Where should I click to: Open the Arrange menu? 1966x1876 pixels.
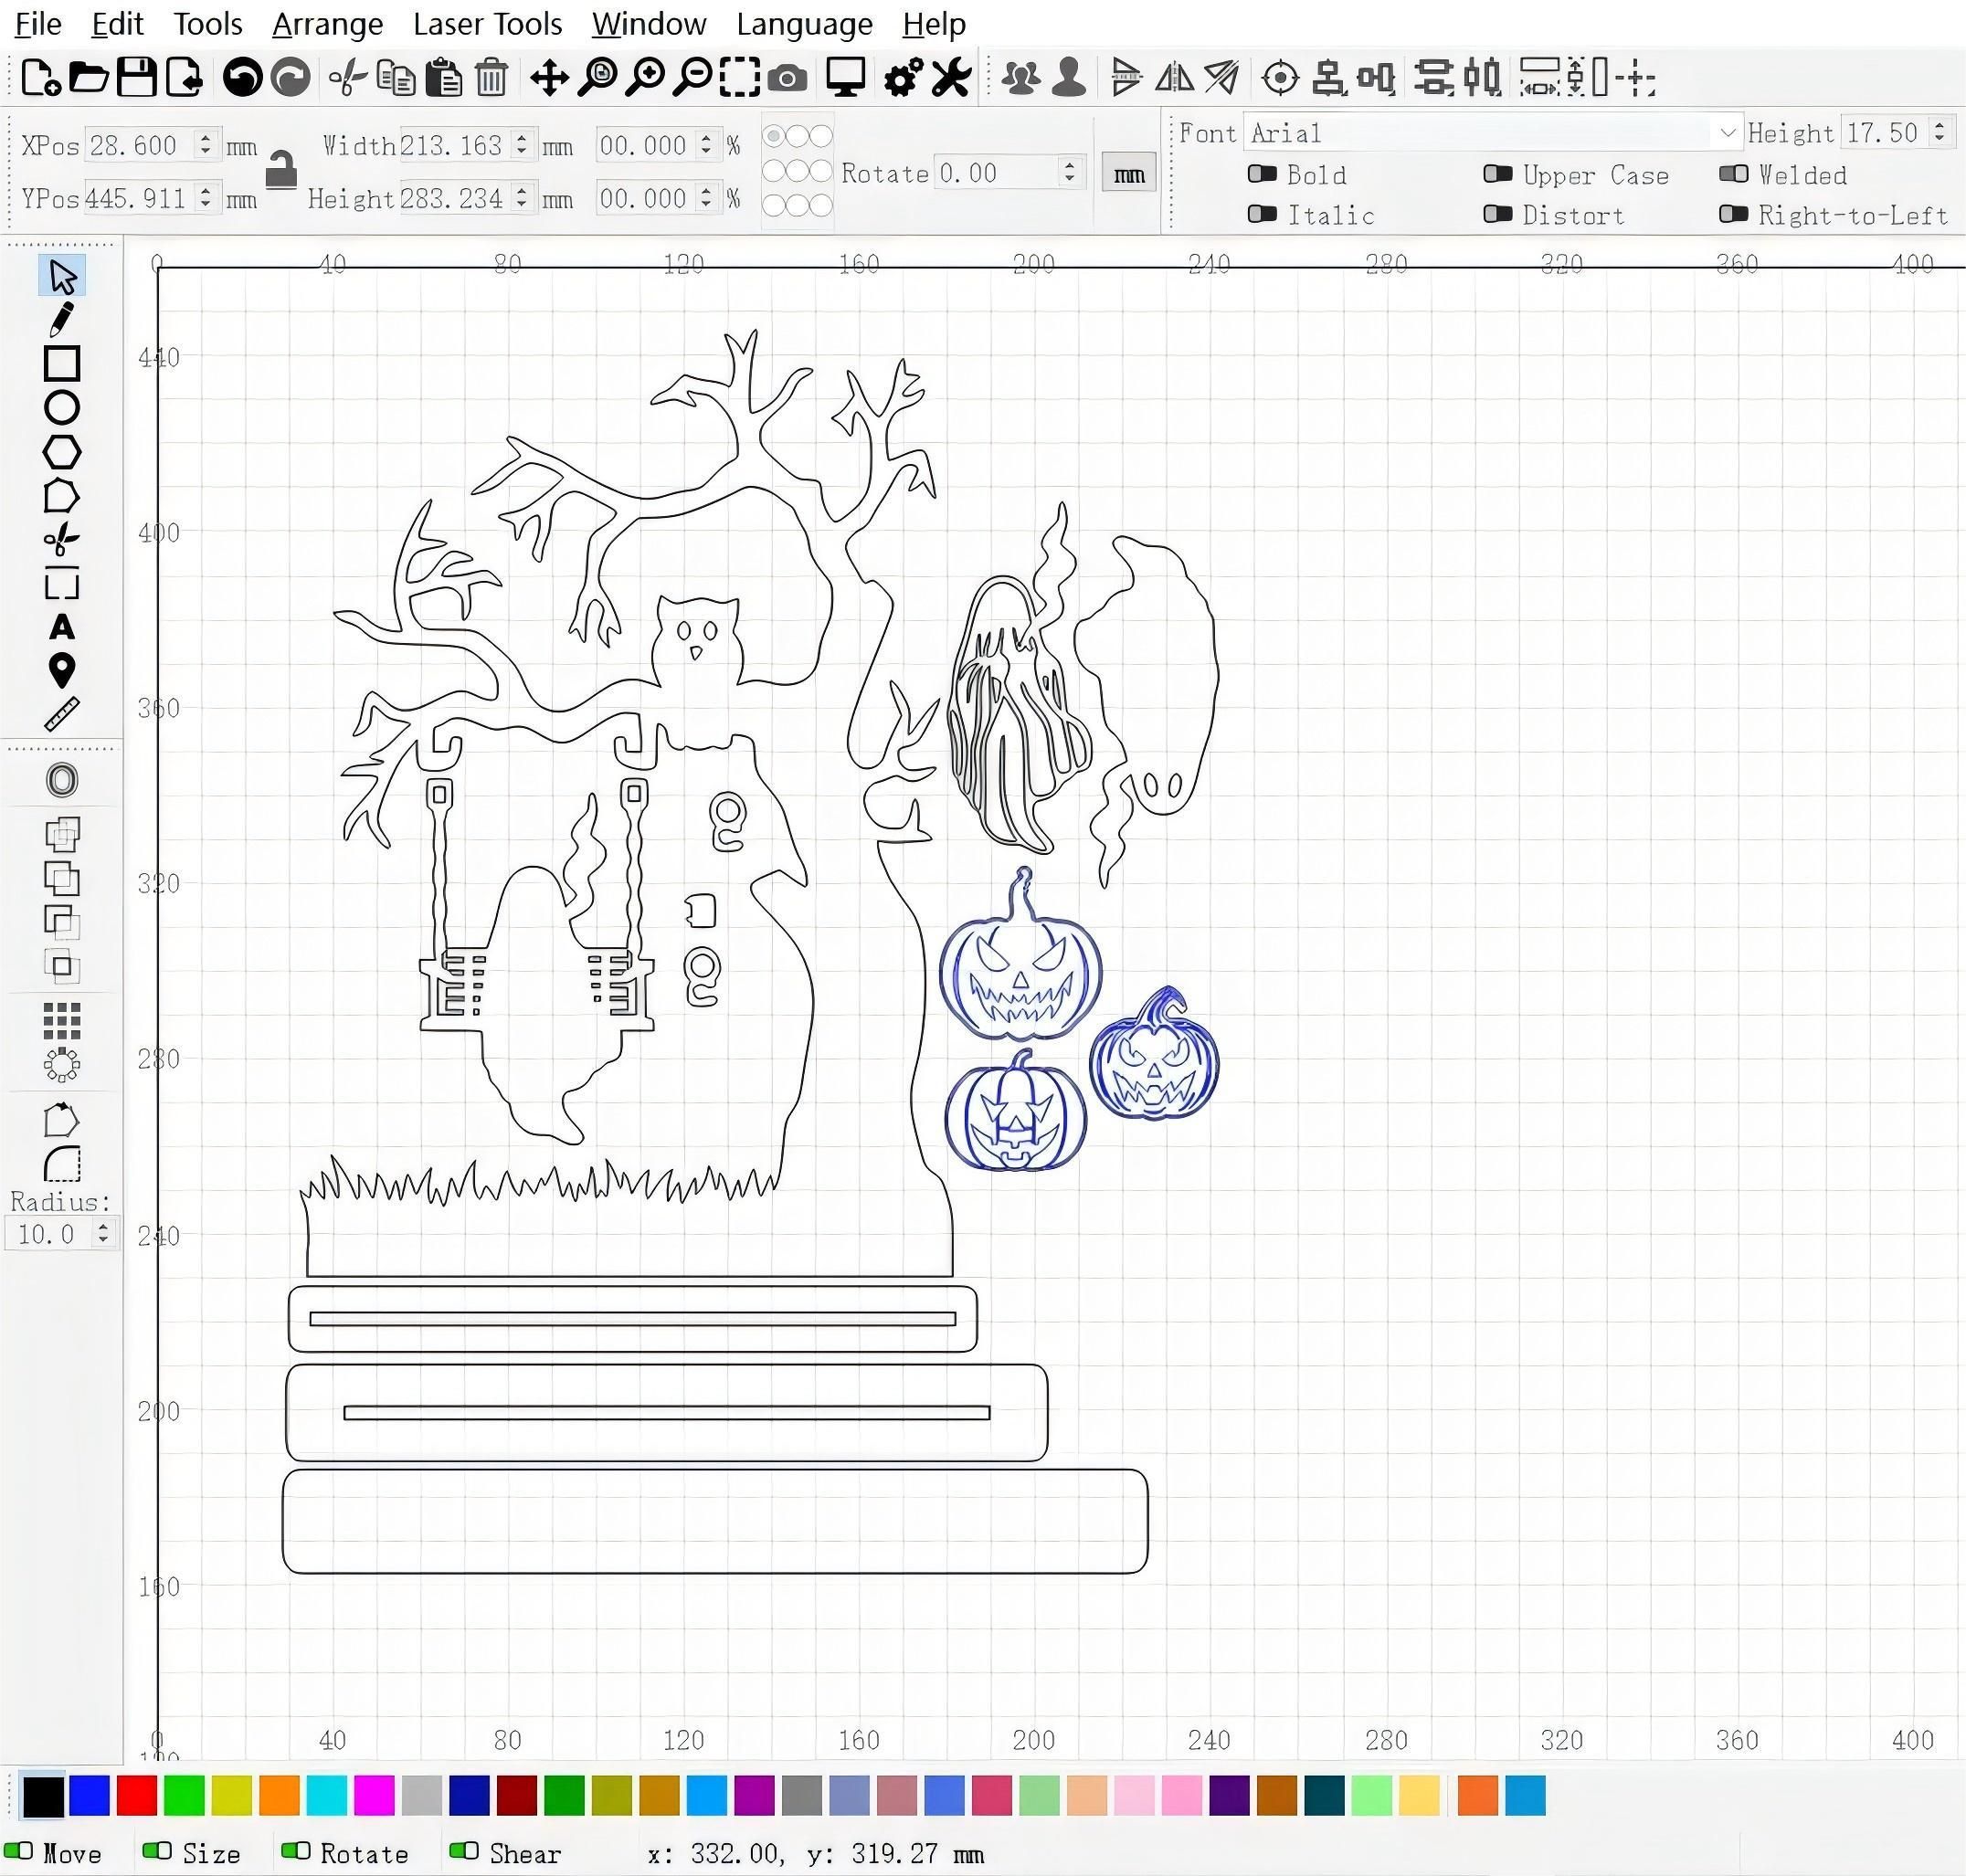pyautogui.click(x=327, y=24)
